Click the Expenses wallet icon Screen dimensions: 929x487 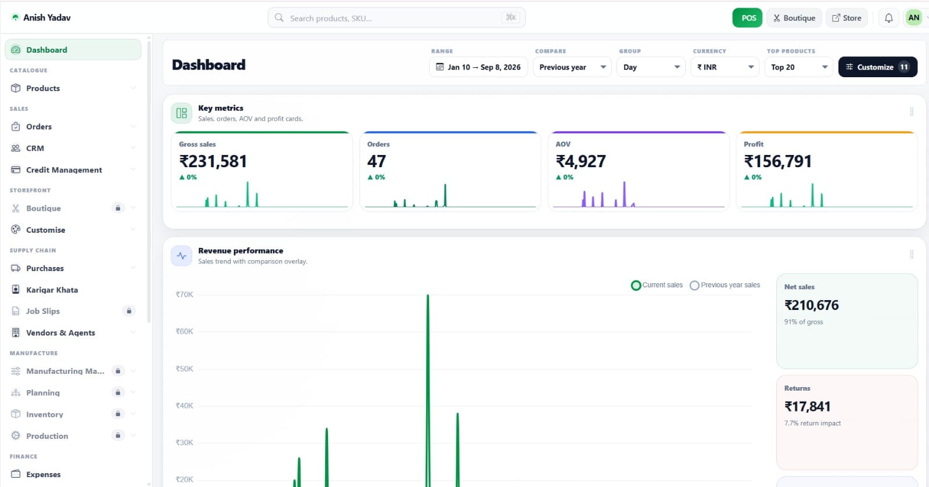(16, 474)
